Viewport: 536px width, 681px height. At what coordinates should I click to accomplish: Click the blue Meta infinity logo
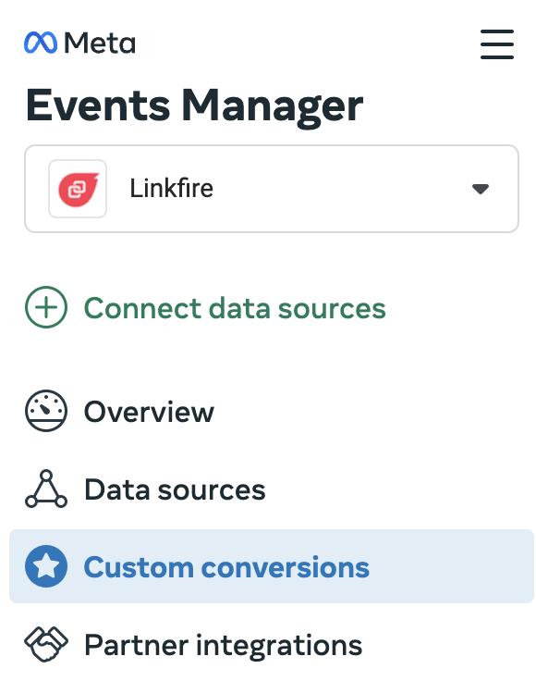[41, 43]
